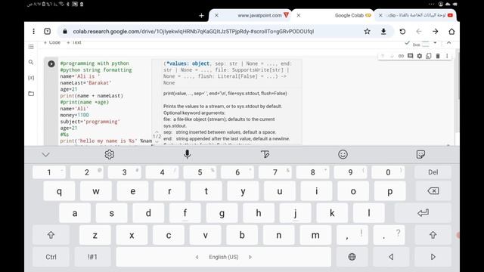Hide the on-screen keyboard
Screen dimensions: 484x272
(45, 154)
